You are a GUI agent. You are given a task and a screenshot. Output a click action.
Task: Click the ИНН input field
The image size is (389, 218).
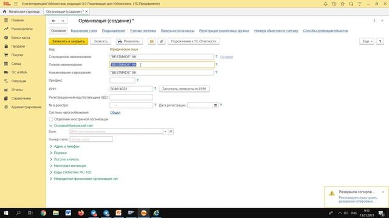coord(131,89)
